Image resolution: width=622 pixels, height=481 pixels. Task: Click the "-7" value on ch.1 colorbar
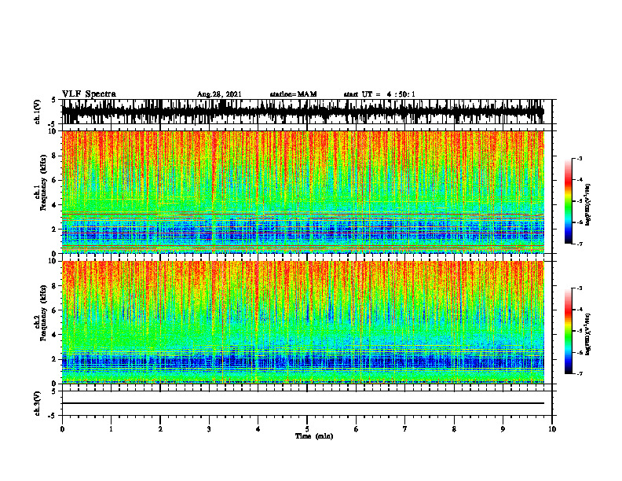(x=579, y=244)
